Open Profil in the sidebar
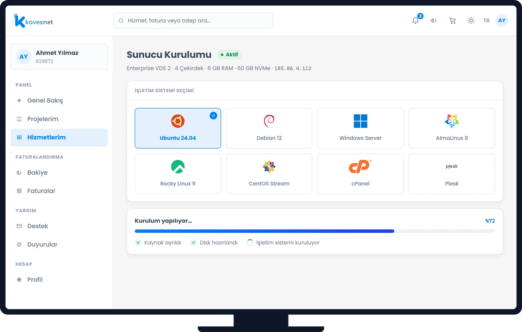 click(x=59, y=279)
